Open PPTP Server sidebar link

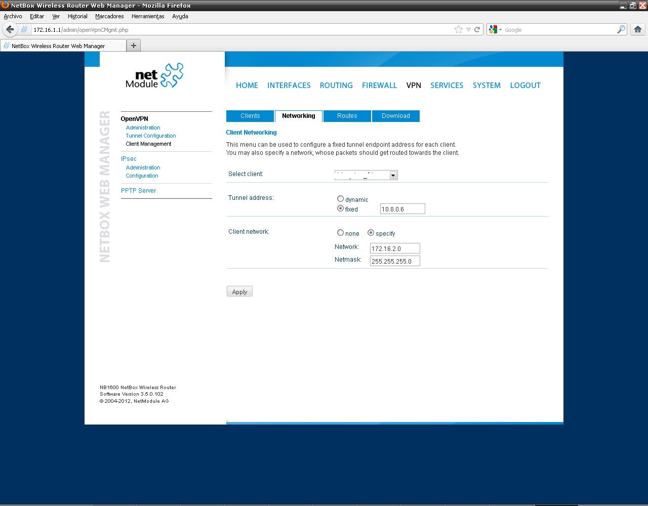click(138, 191)
